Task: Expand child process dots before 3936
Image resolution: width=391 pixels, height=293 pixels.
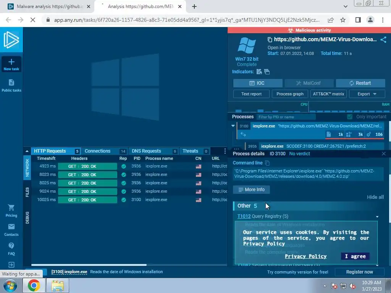Action: (236, 148)
